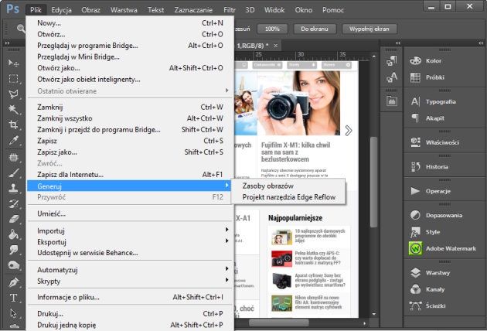Select the Crop tool
Viewport: 487px width, 331px height.
[x=13, y=125]
